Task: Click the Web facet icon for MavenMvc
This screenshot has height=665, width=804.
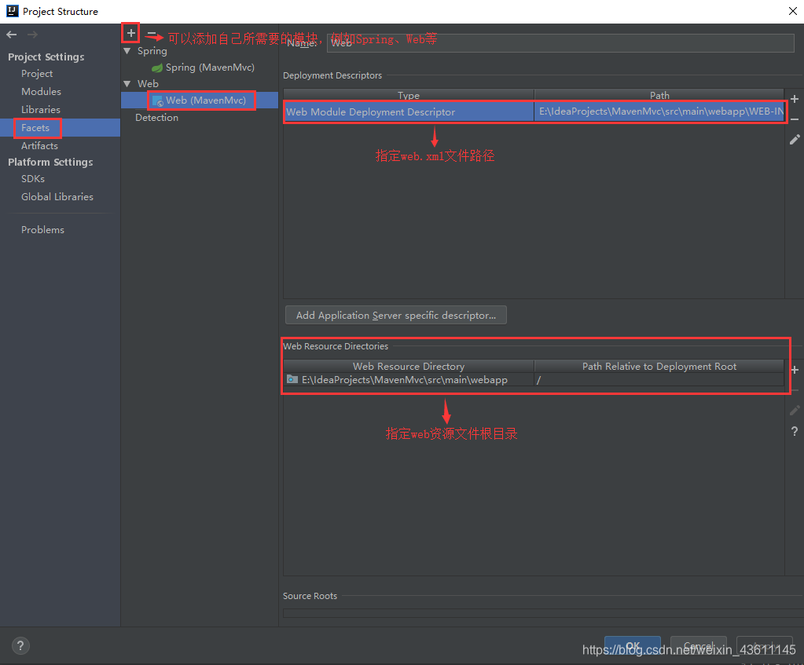Action: pos(157,100)
